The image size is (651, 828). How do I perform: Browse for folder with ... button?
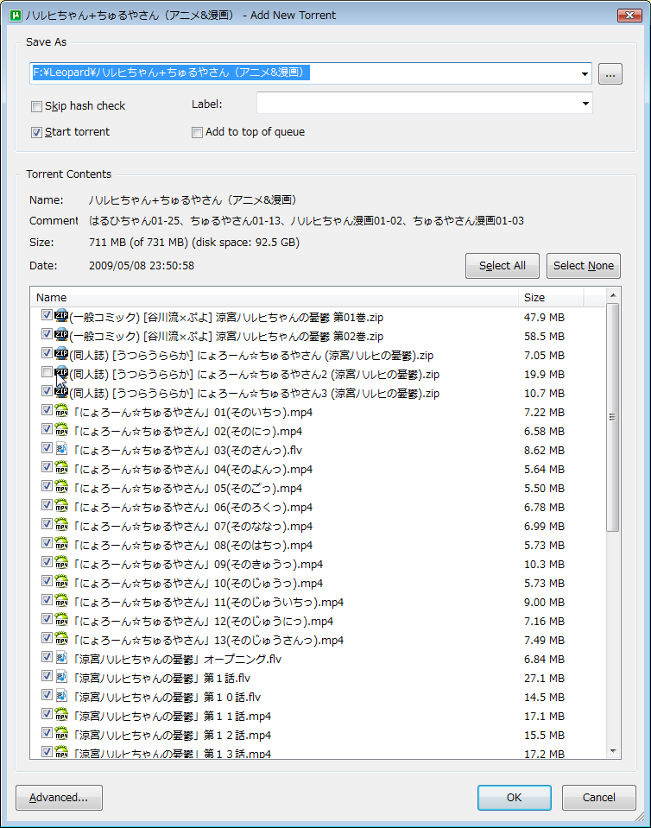tap(610, 74)
